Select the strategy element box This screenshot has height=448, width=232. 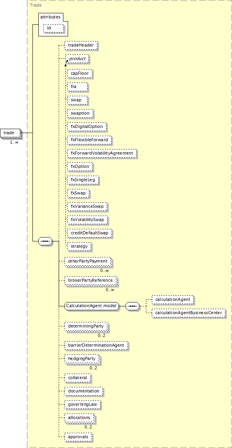[x=79, y=246]
